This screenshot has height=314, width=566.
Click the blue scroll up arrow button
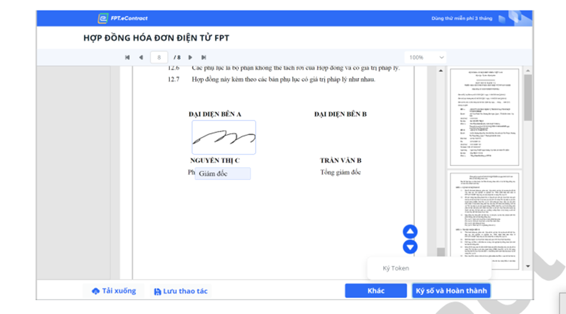[x=410, y=232]
